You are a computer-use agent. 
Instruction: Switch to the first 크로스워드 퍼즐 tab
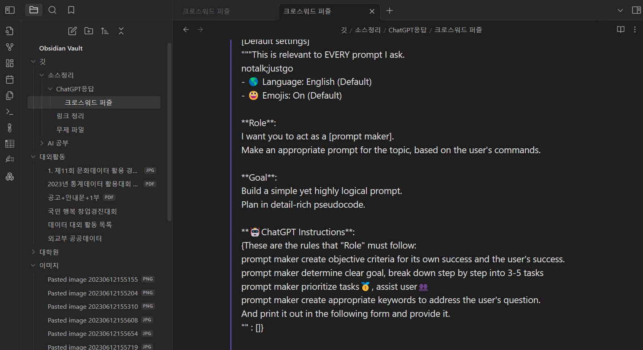[206, 11]
